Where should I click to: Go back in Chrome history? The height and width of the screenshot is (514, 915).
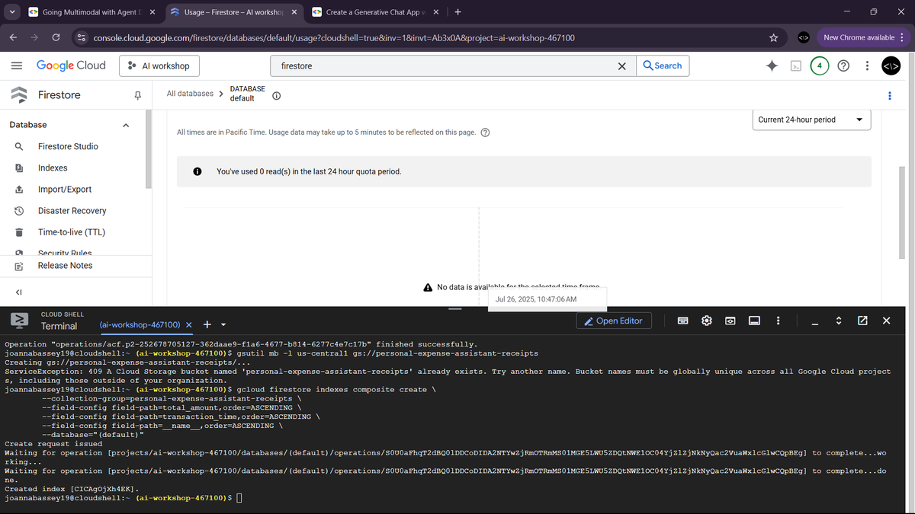(13, 37)
